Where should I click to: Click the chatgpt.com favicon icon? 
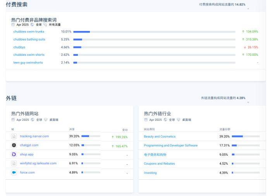point(14,145)
